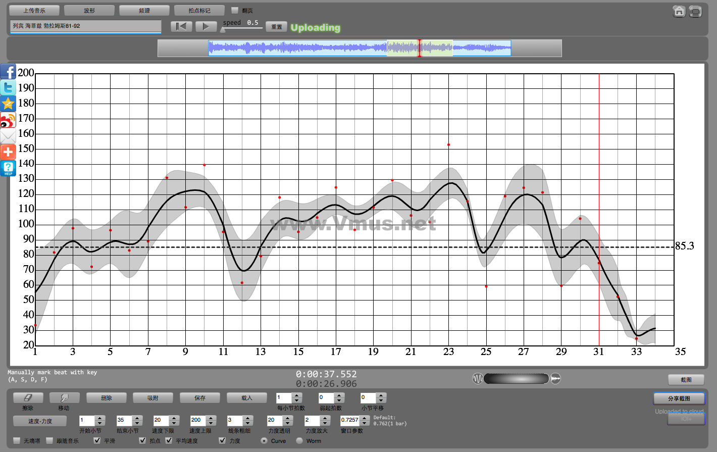The width and height of the screenshot is (717, 452).
Task: Decrease the 结束小节 end bar stepper
Action: [x=137, y=423]
